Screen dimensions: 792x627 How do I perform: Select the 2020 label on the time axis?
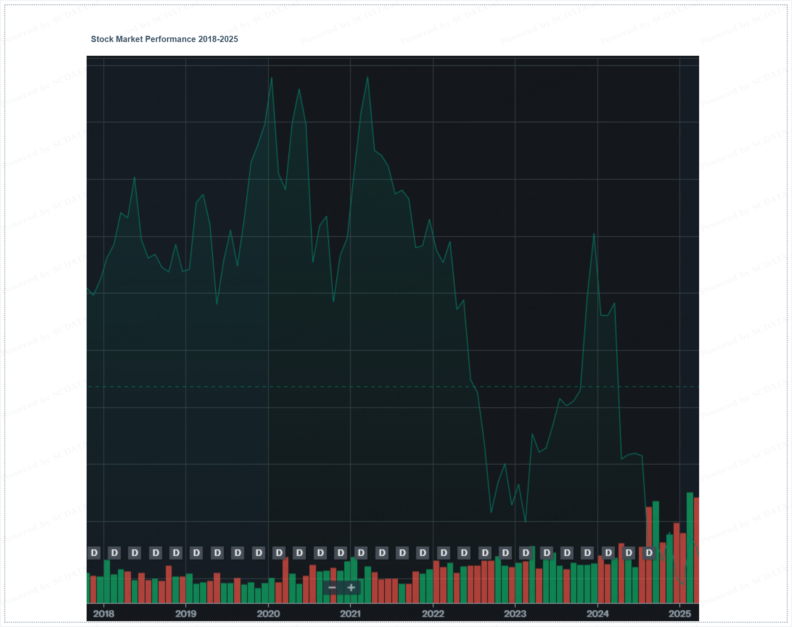tap(268, 614)
